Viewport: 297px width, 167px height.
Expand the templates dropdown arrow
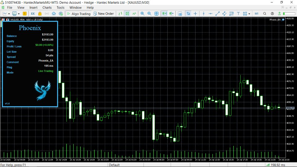coord(19,14)
